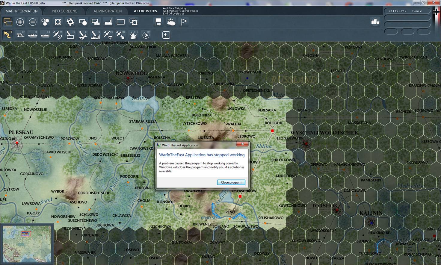Toggle the weather sun-cloud icon
Viewport: 441px width, 265px height.
click(171, 22)
